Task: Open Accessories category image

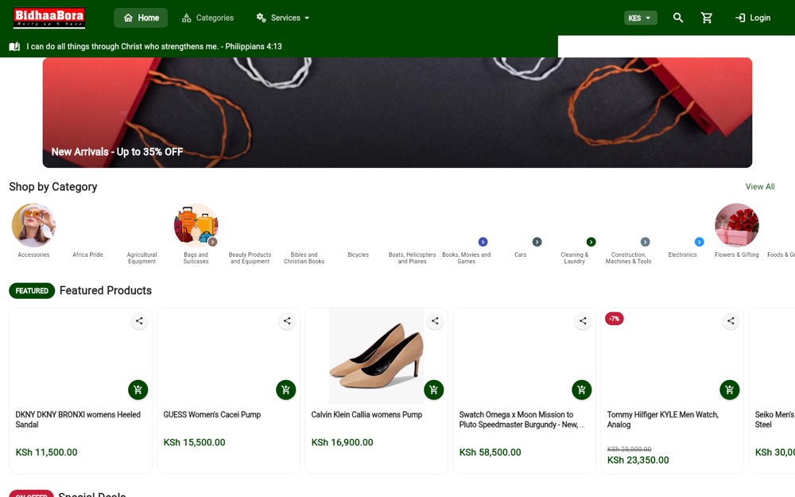Action: [33, 226]
